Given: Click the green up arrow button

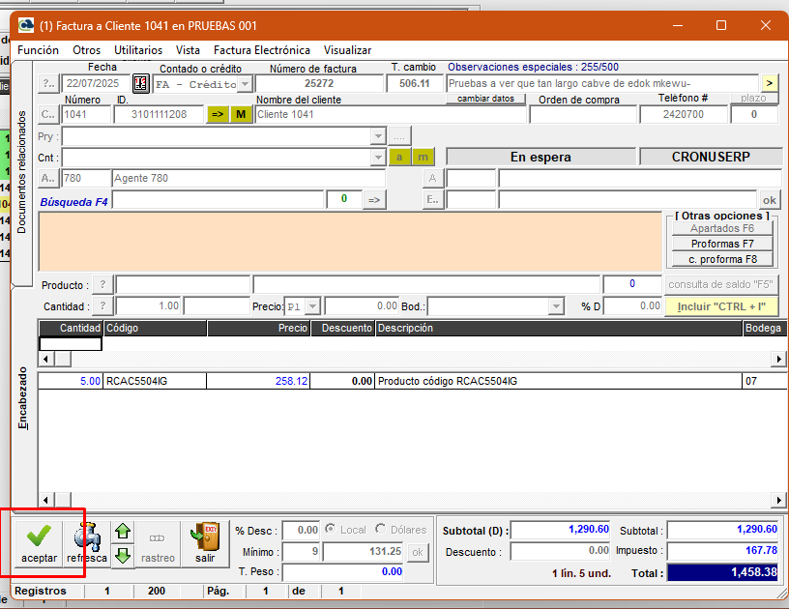Looking at the screenshot, I should point(123,531).
